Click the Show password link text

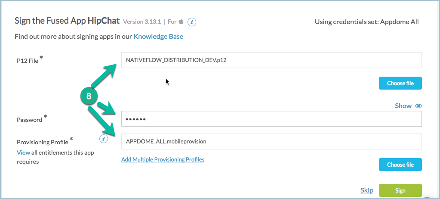click(x=403, y=106)
